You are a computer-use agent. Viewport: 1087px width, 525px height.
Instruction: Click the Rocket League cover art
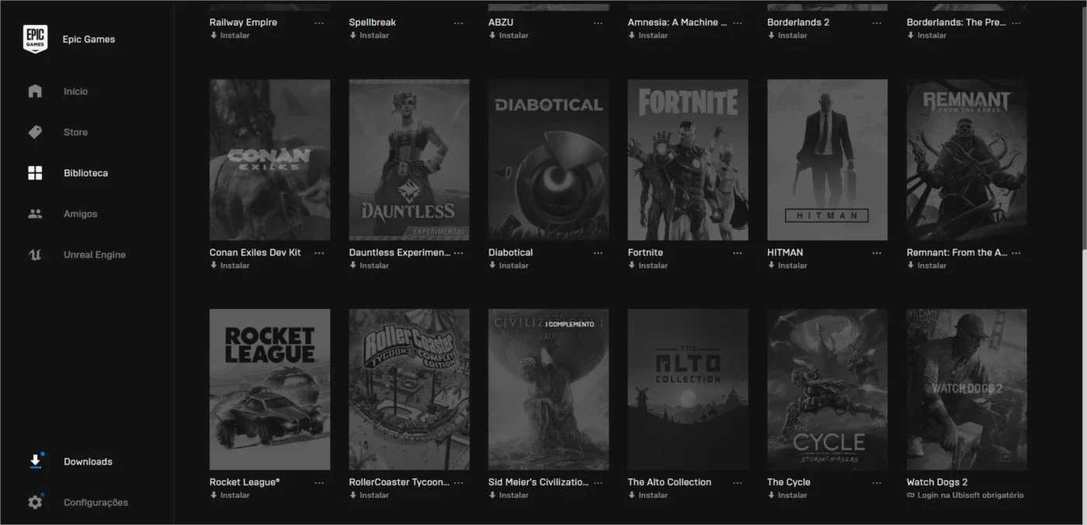(x=269, y=390)
